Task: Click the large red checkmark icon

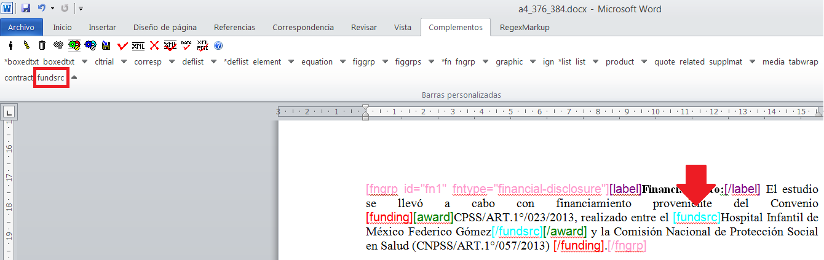Action: (122, 45)
